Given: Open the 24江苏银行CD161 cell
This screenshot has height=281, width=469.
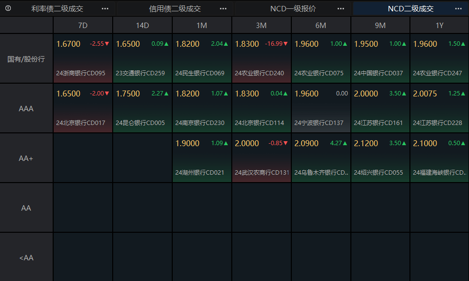Looking at the screenshot, I should click(380, 108).
